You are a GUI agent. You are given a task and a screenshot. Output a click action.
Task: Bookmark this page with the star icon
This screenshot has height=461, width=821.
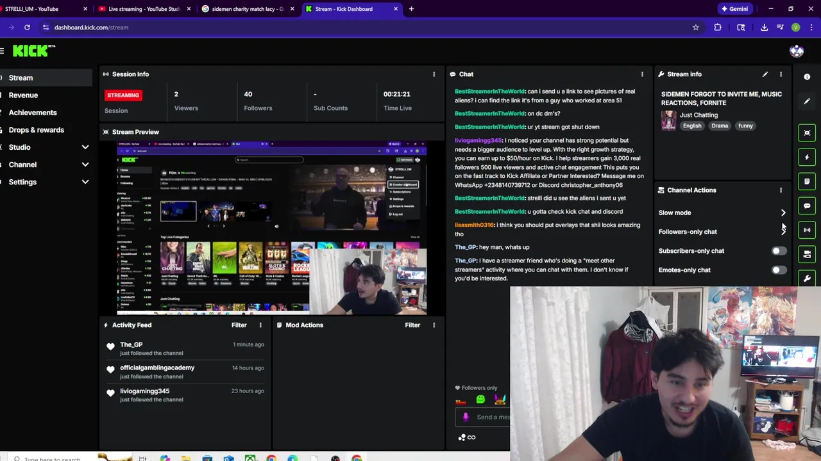coord(695,28)
